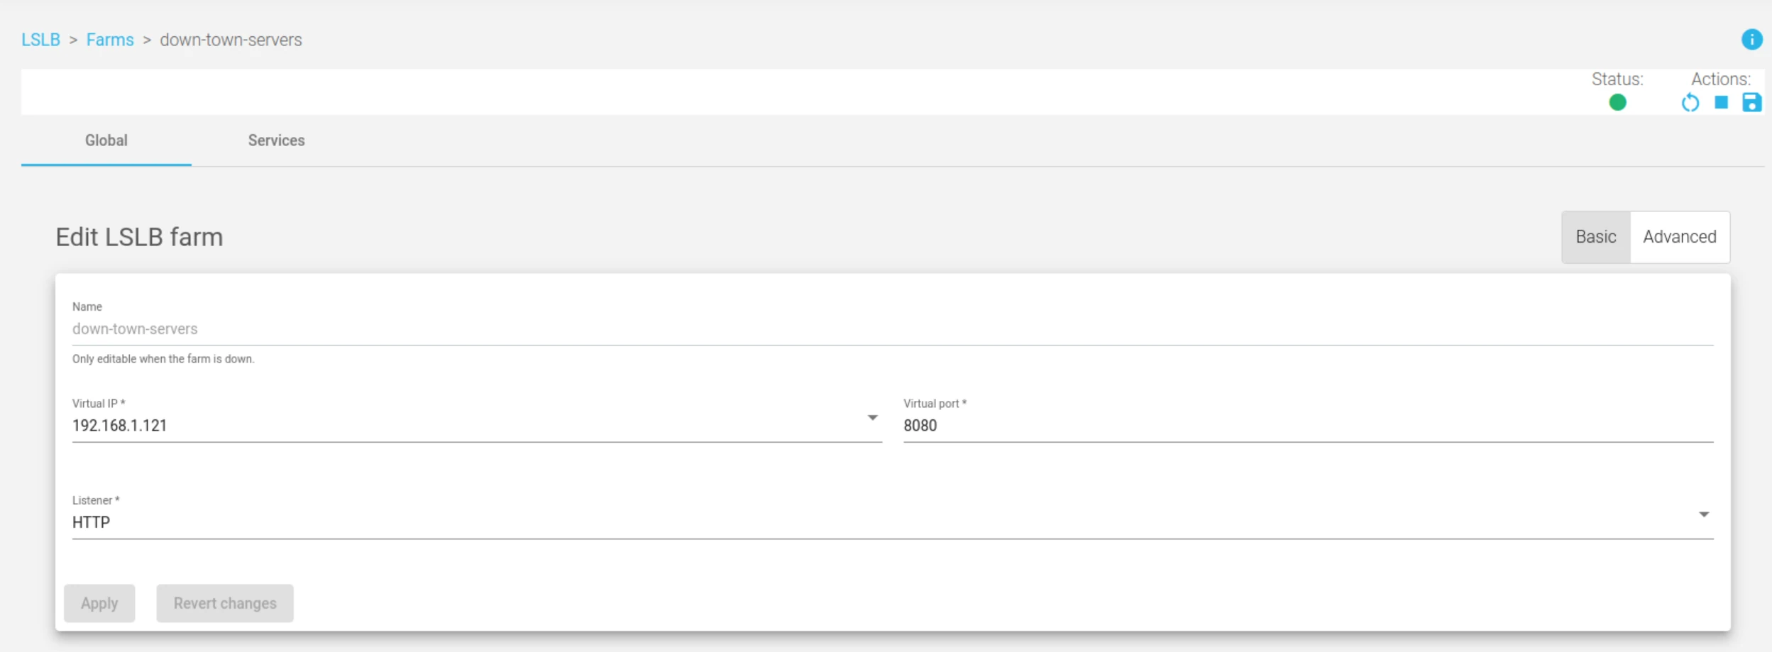Click the green status indicator circle
The height and width of the screenshot is (652, 1772).
(1617, 103)
